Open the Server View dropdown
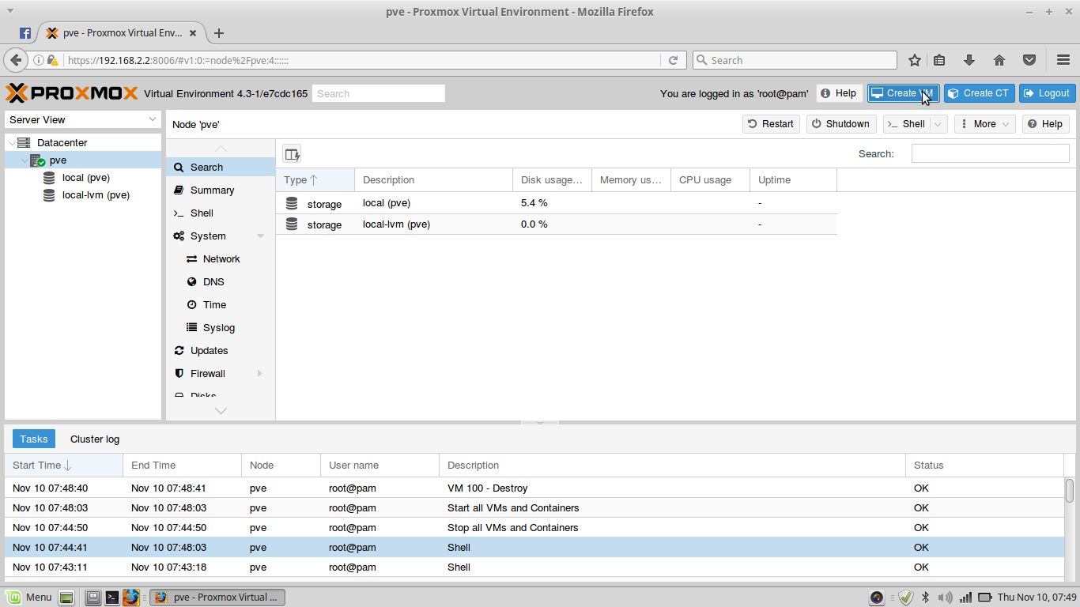1080x607 pixels. click(83, 119)
